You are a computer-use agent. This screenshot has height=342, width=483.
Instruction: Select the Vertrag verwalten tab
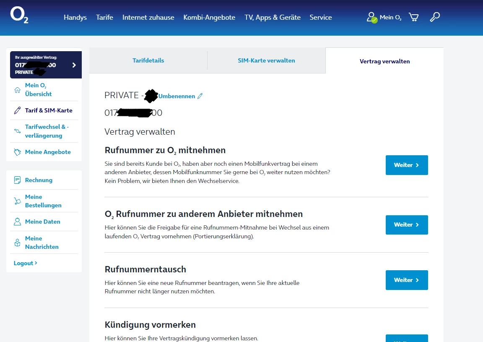(384, 61)
